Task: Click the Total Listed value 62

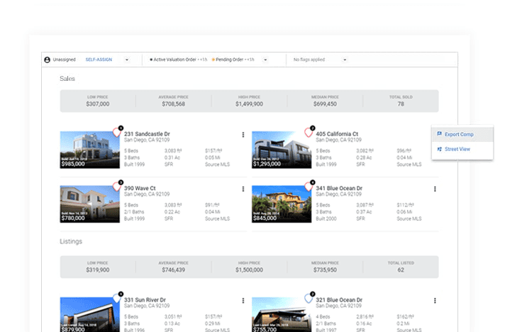Action: point(401,270)
